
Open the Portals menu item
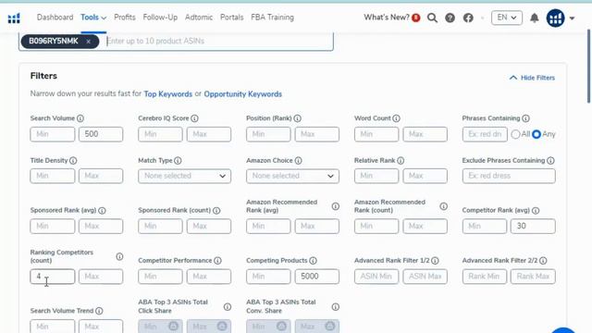[x=232, y=18]
